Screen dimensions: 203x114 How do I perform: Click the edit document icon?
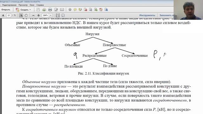pyautogui.click(x=56, y=10)
